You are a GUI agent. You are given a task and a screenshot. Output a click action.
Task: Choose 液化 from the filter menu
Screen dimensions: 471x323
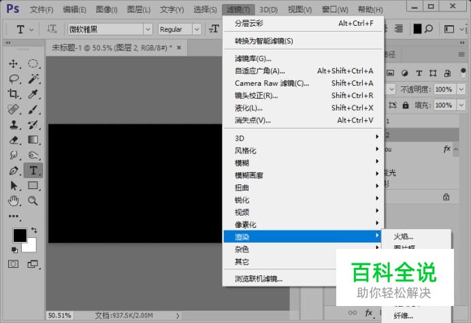(x=303, y=107)
